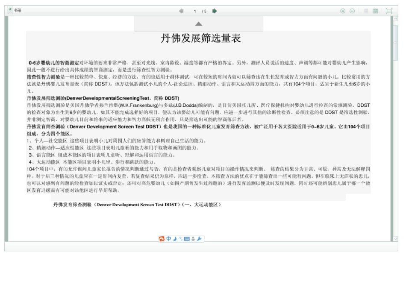
Task: Click the Sogou input method logo
Action: [x=162, y=239]
